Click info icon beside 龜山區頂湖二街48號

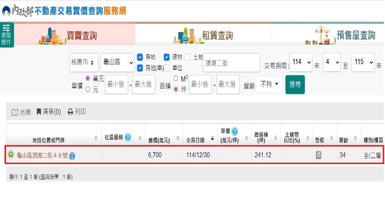[72, 156]
